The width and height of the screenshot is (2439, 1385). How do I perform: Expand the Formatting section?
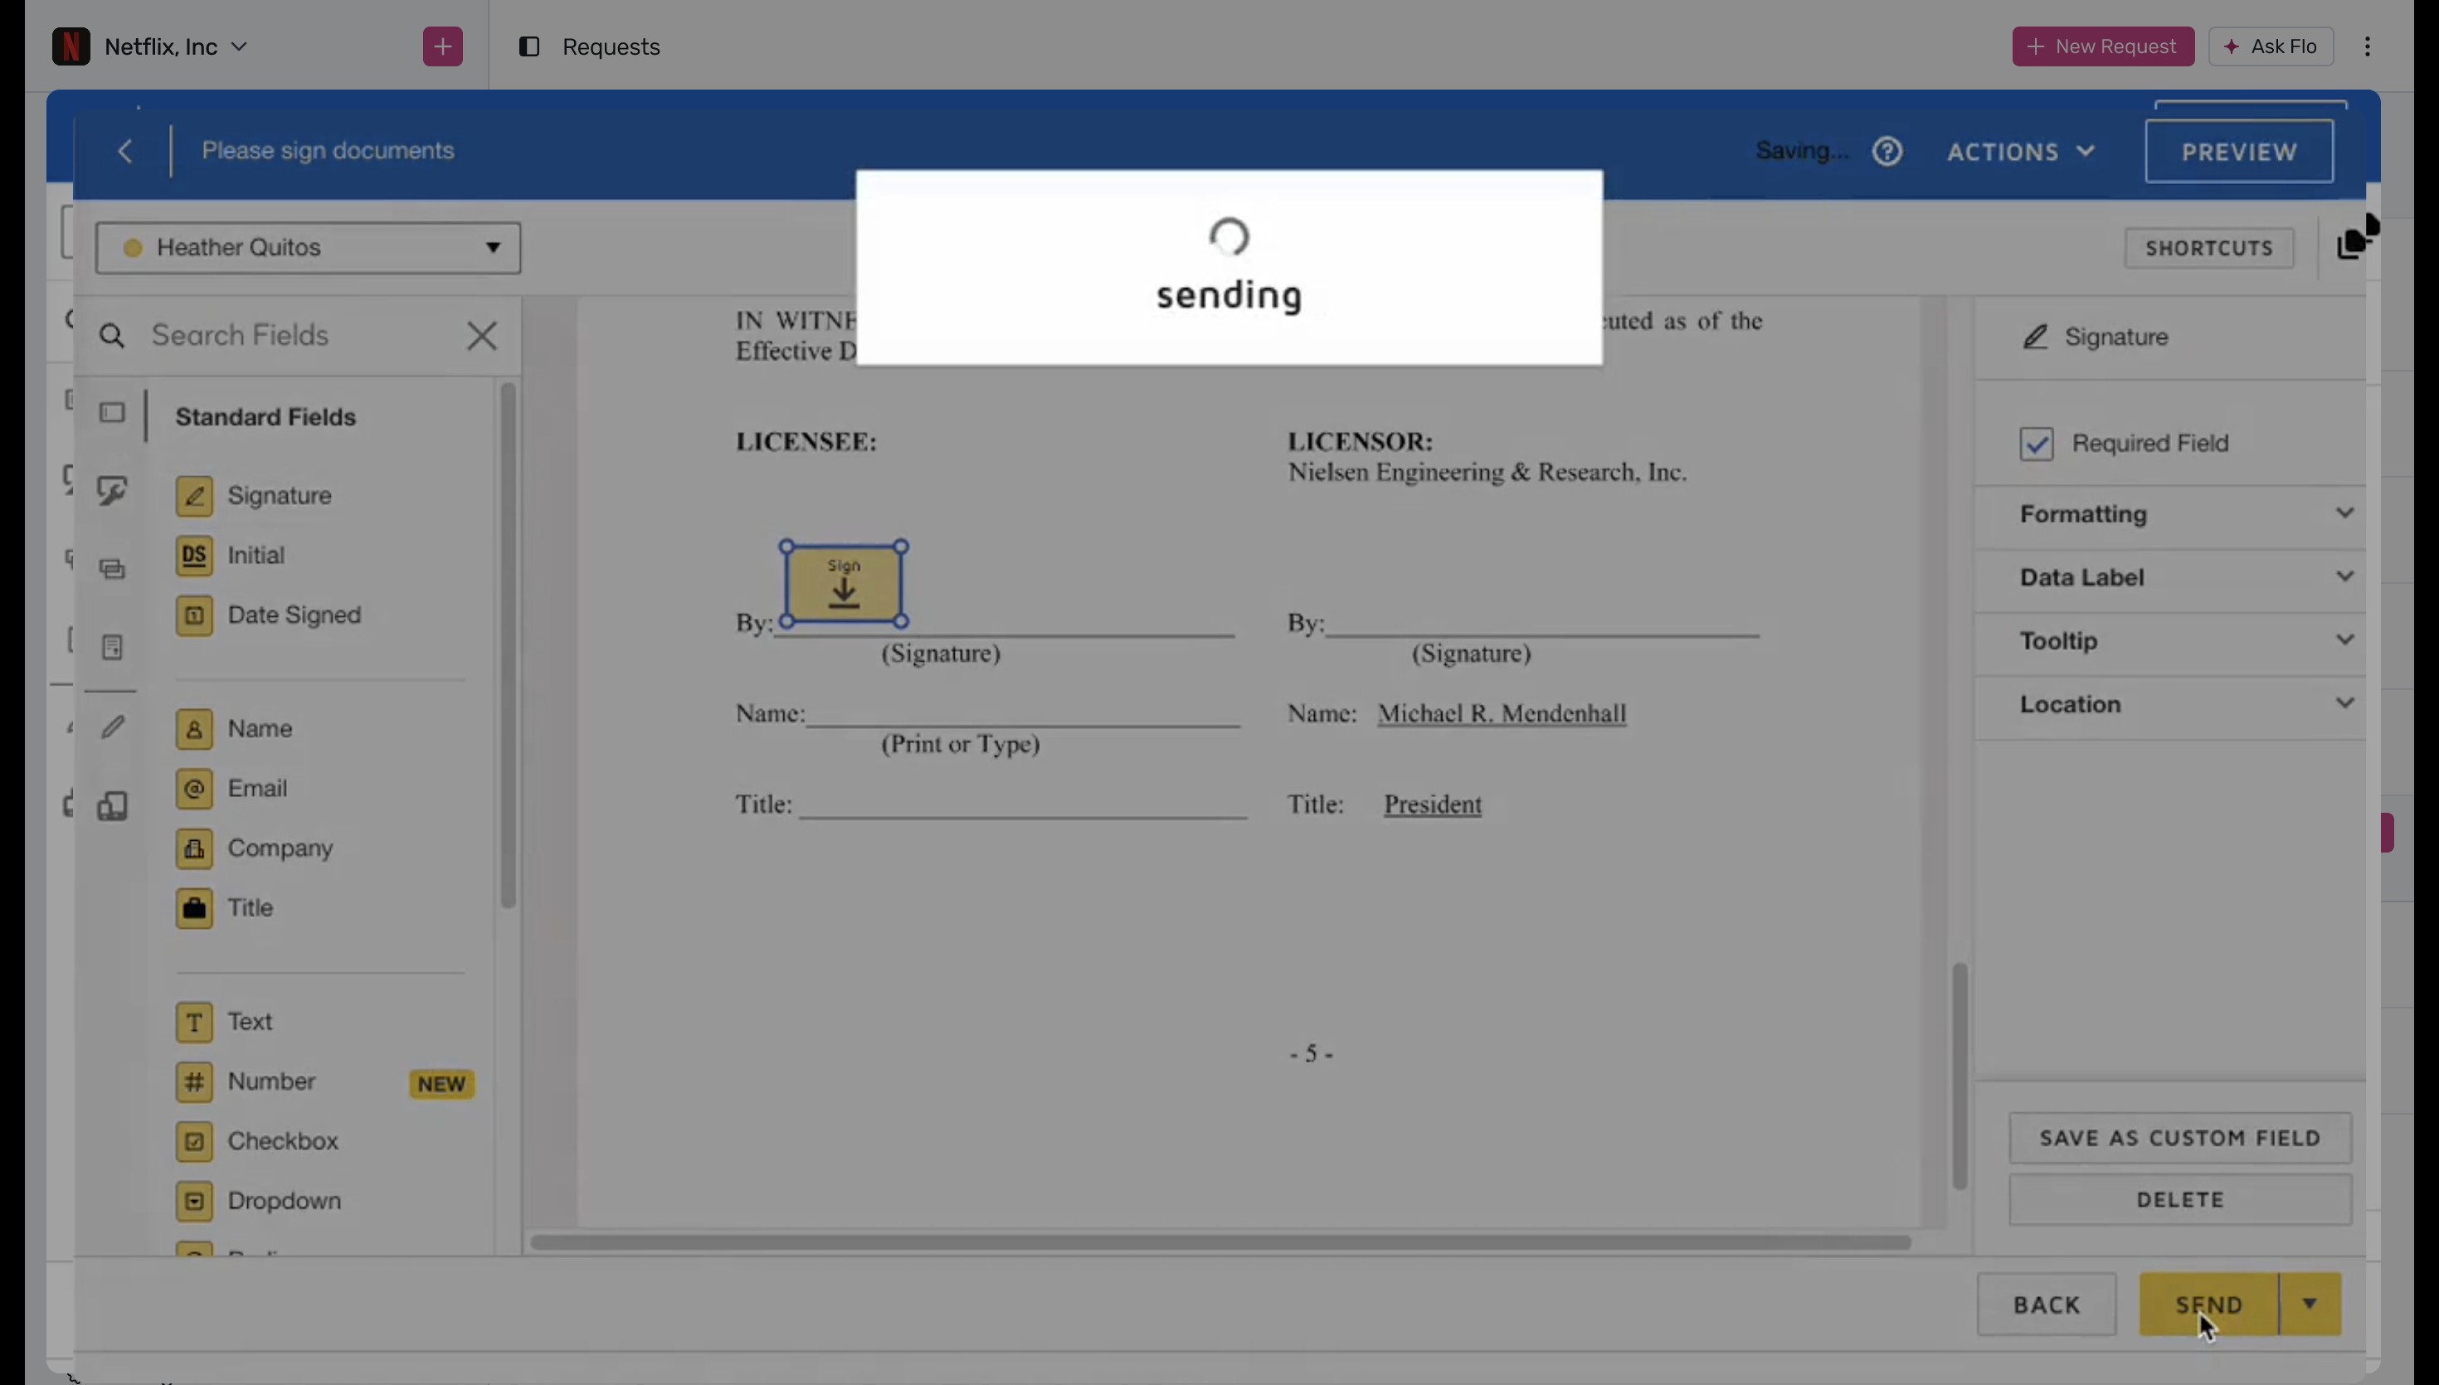pos(2186,513)
